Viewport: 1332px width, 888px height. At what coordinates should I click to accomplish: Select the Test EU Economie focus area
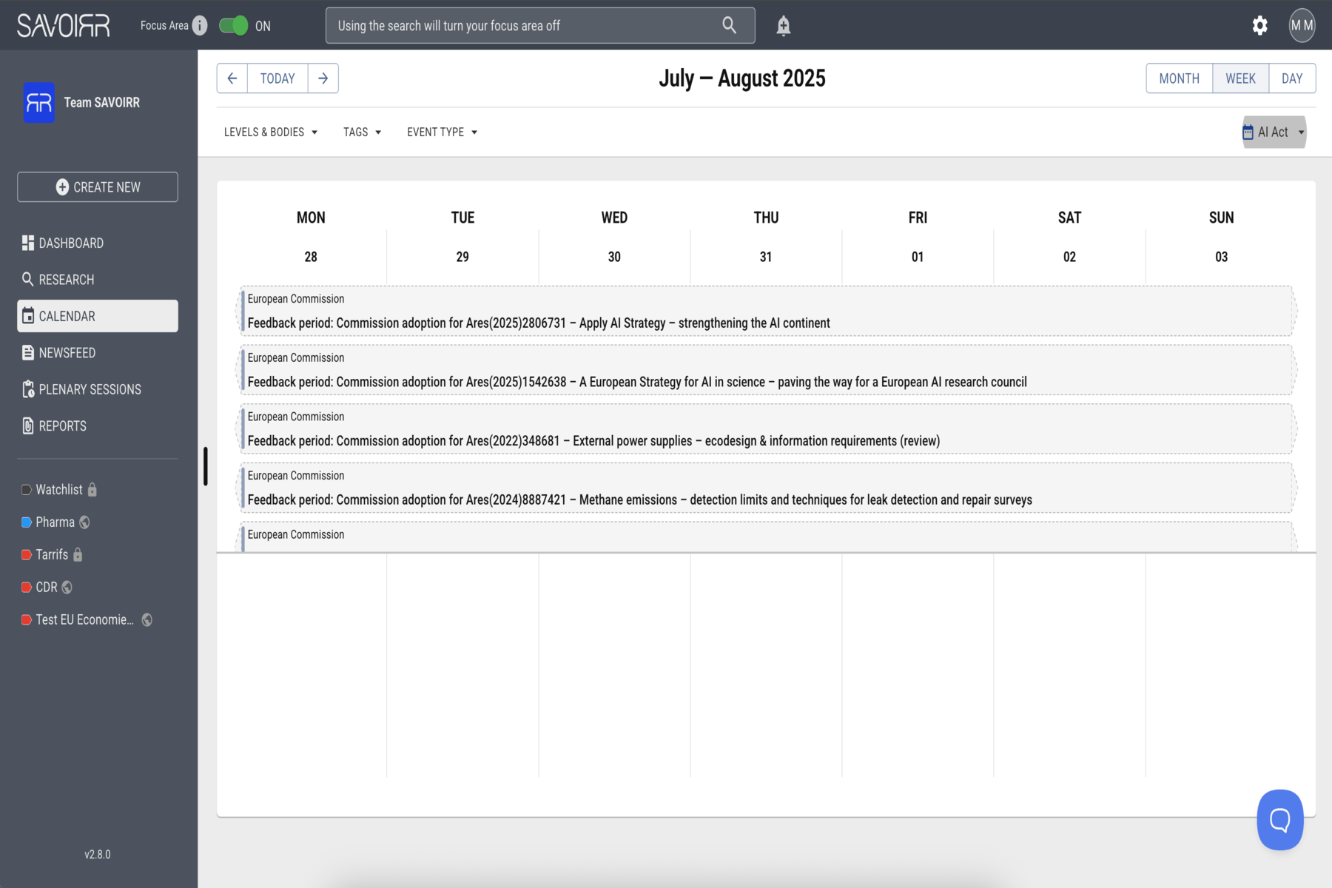point(84,620)
